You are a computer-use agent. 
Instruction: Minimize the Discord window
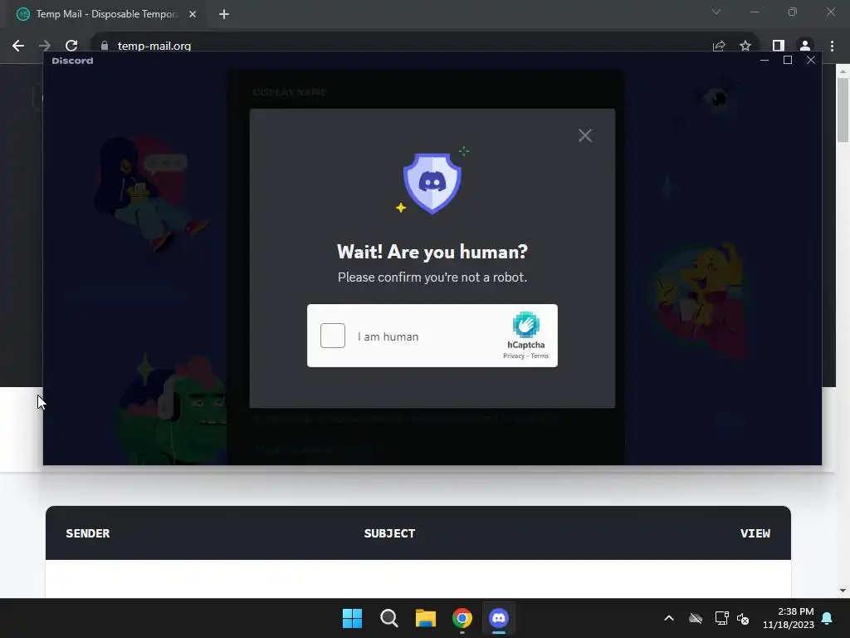765,60
